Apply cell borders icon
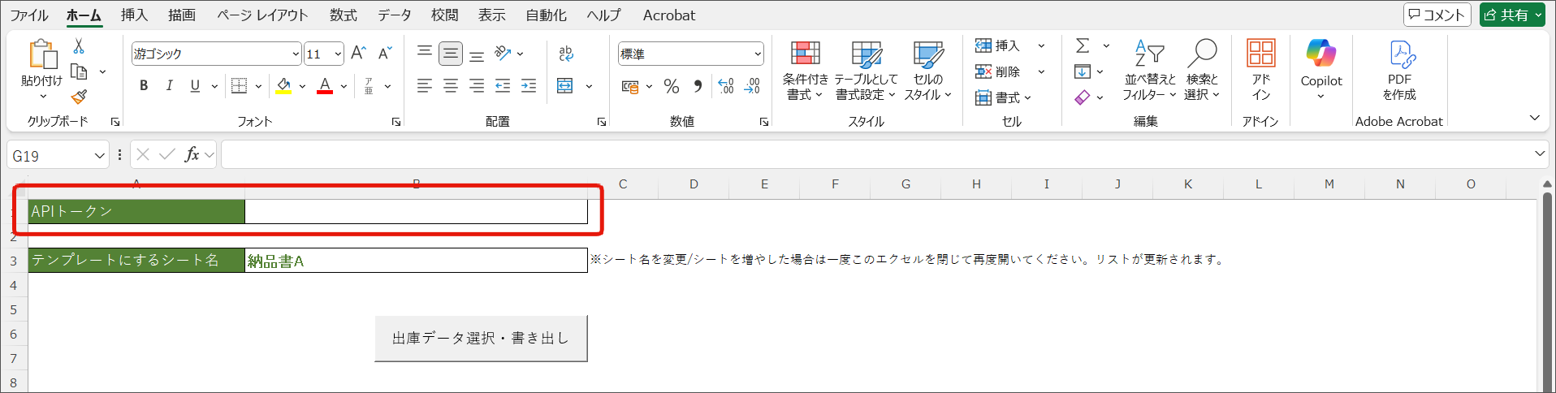 click(x=239, y=85)
